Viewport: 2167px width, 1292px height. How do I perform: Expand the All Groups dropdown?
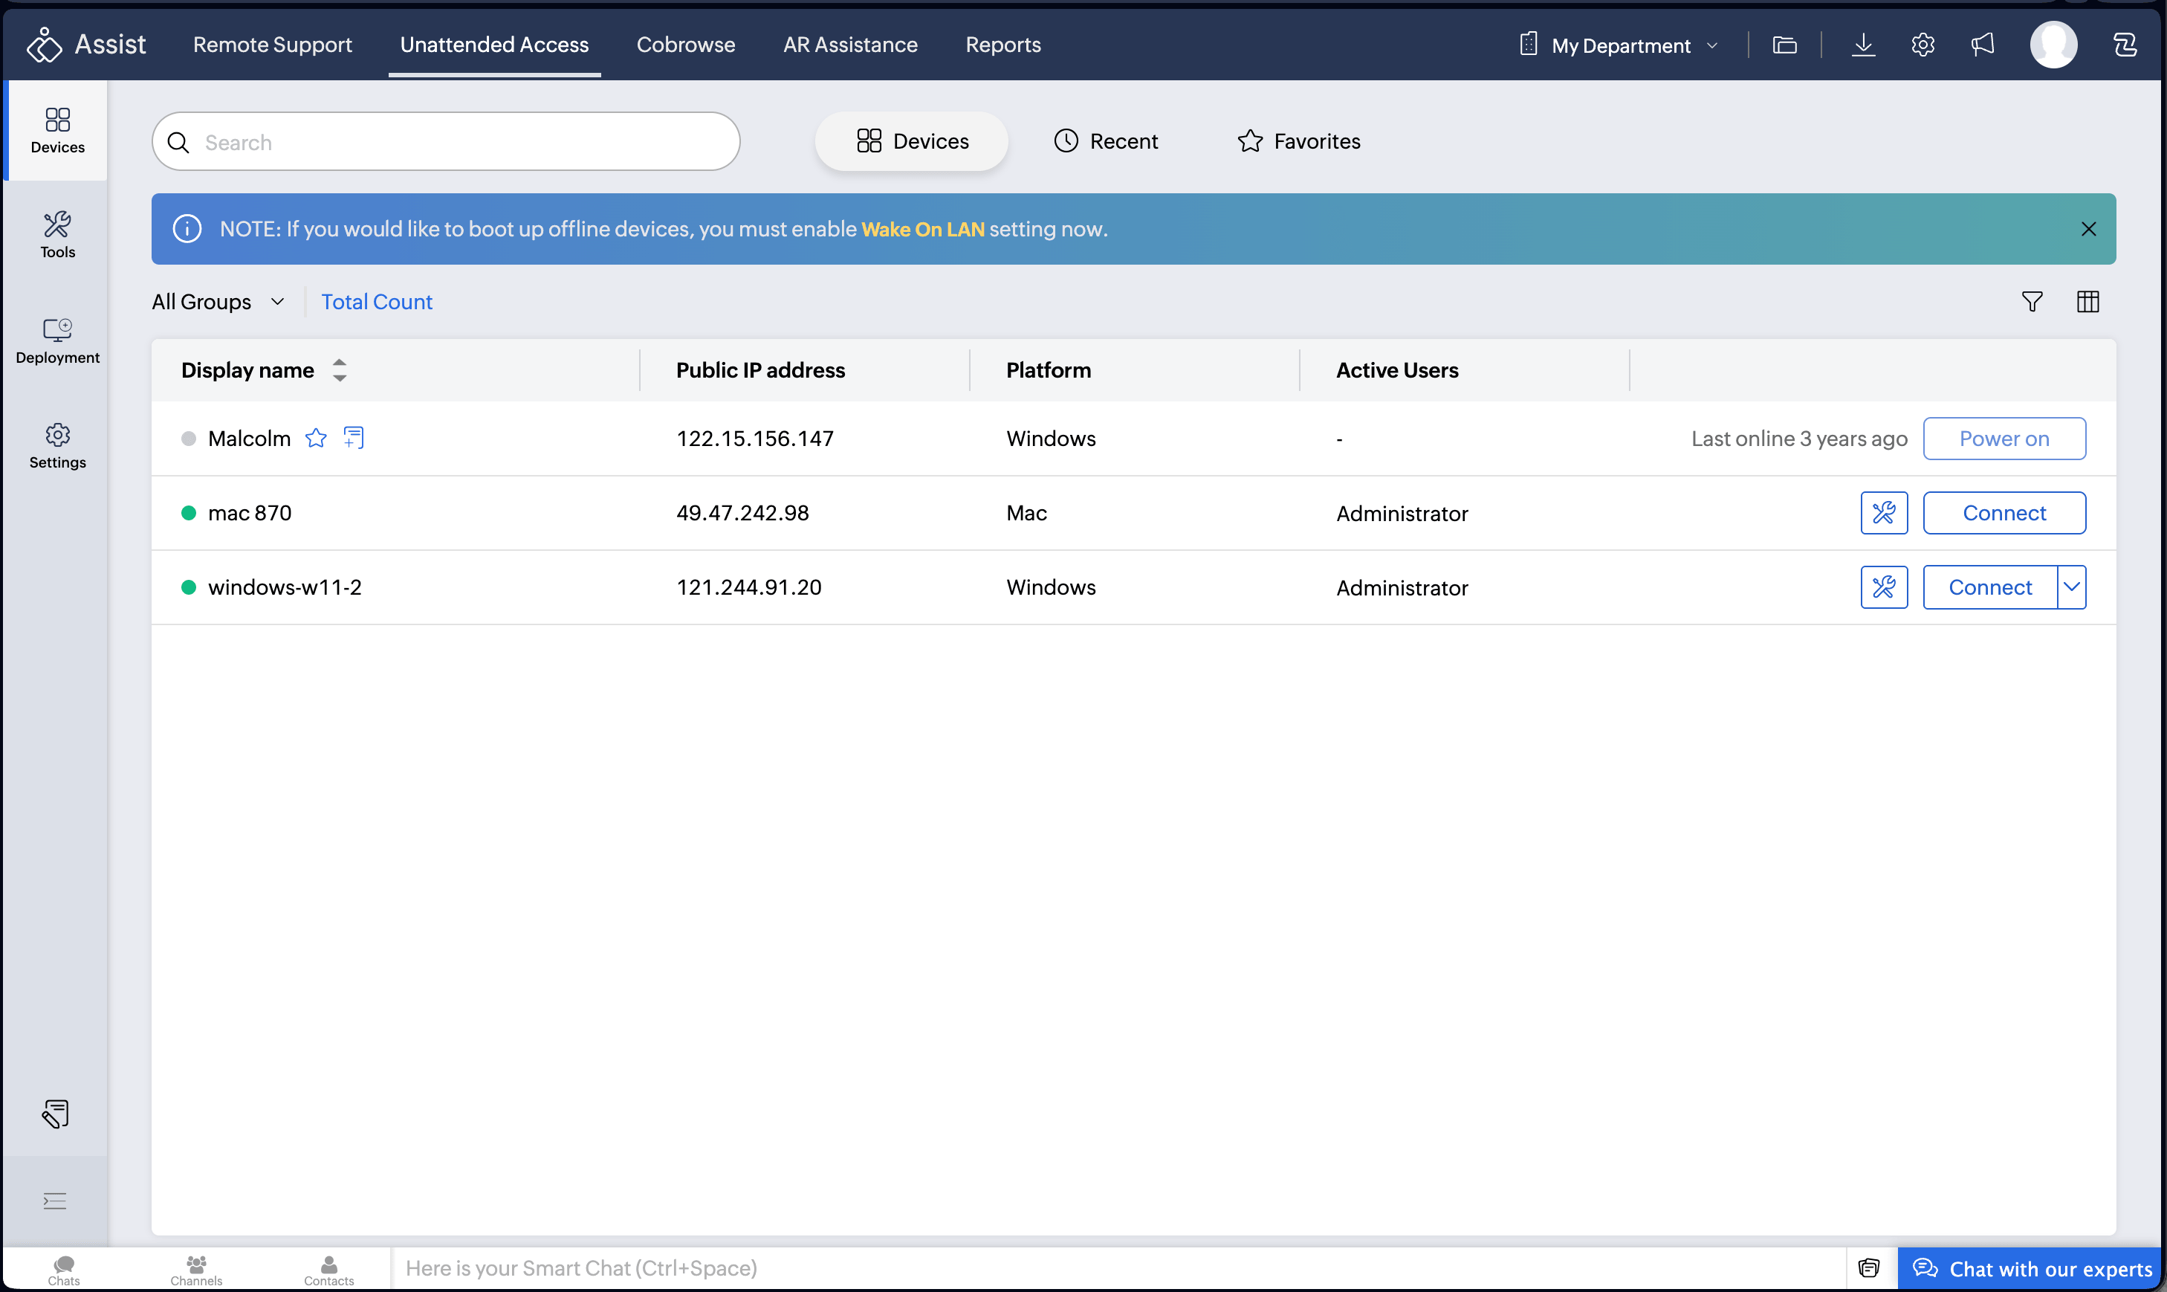(x=218, y=302)
